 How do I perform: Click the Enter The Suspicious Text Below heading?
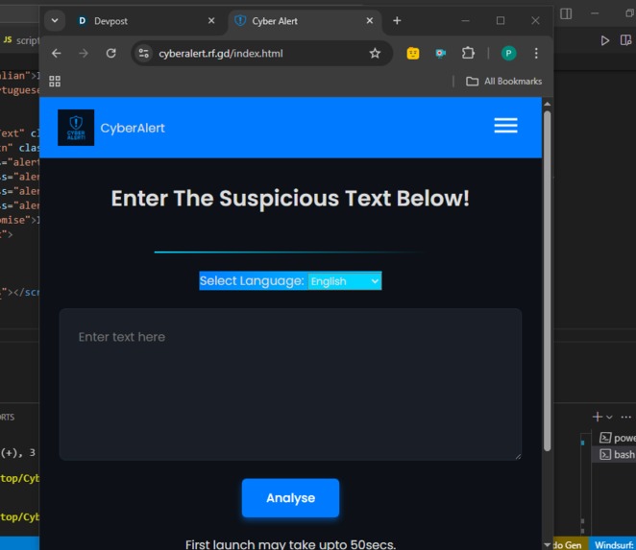point(290,198)
